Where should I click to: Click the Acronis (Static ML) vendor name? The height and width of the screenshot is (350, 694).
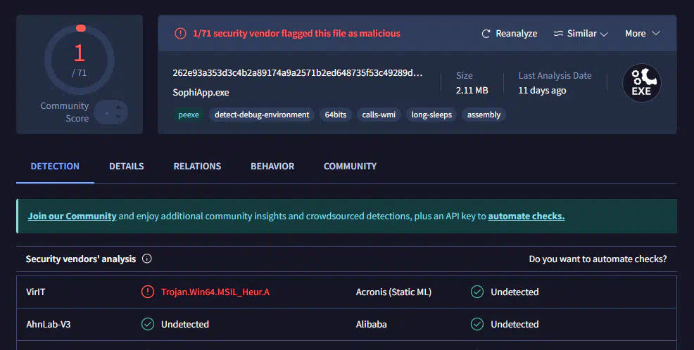point(393,292)
